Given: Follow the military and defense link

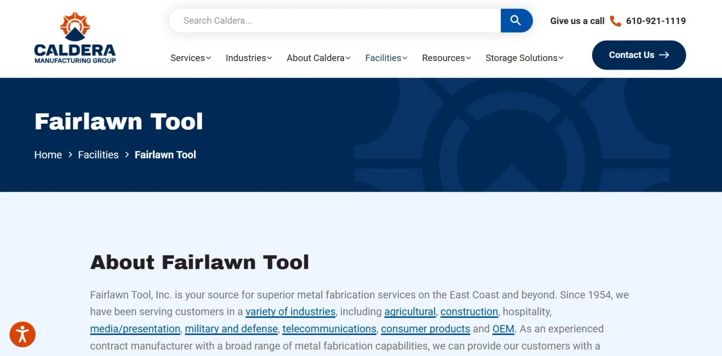Looking at the screenshot, I should click(231, 329).
